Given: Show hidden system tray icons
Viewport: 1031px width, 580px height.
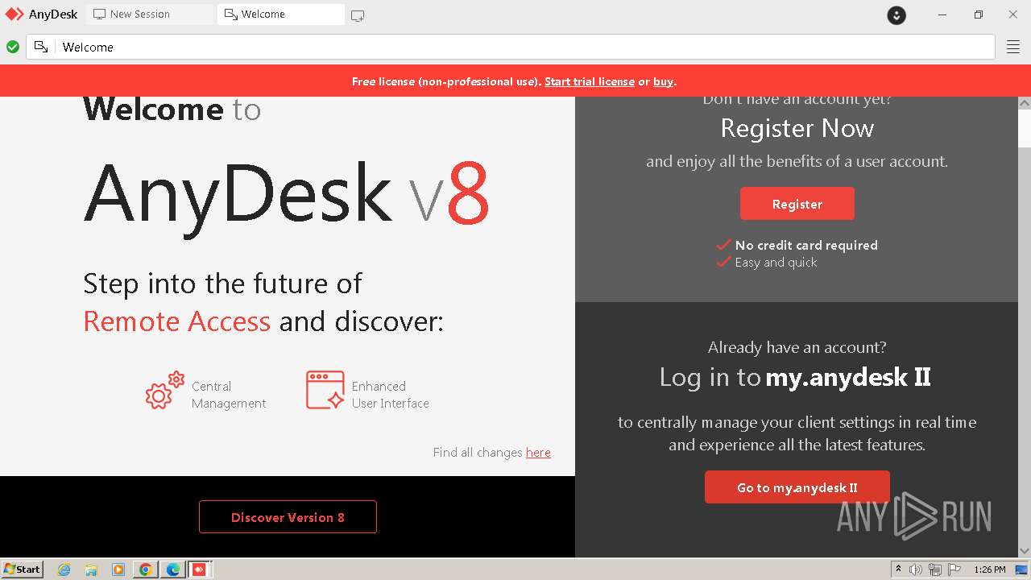Looking at the screenshot, I should tap(898, 570).
